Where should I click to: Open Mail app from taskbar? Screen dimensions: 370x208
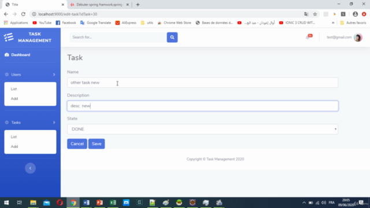46,203
